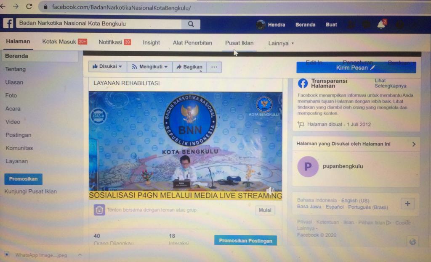Click the purple P avatar of pupanbengkulu
The image size is (431, 262).
pyautogui.click(x=308, y=166)
